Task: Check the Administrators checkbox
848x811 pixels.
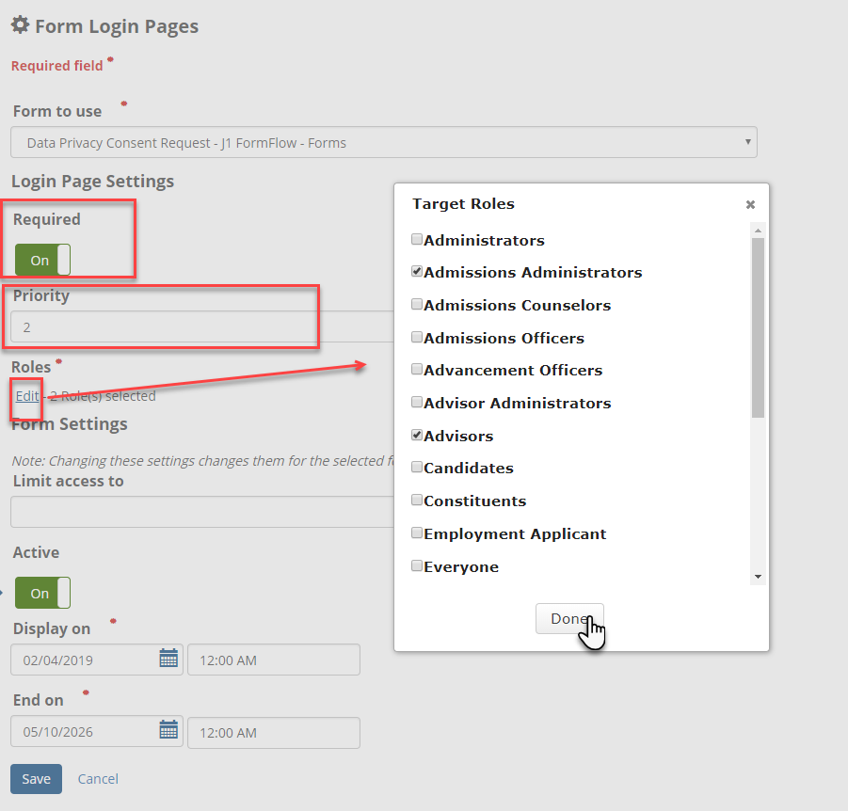Action: [417, 239]
